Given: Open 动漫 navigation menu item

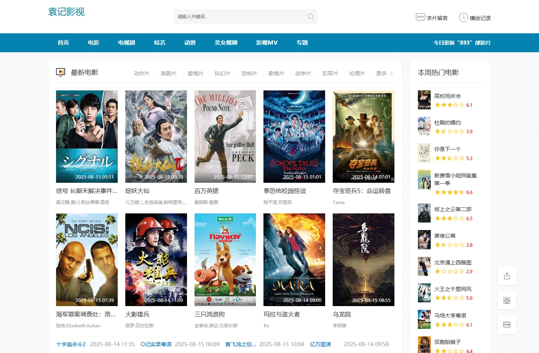Looking at the screenshot, I should coord(190,43).
